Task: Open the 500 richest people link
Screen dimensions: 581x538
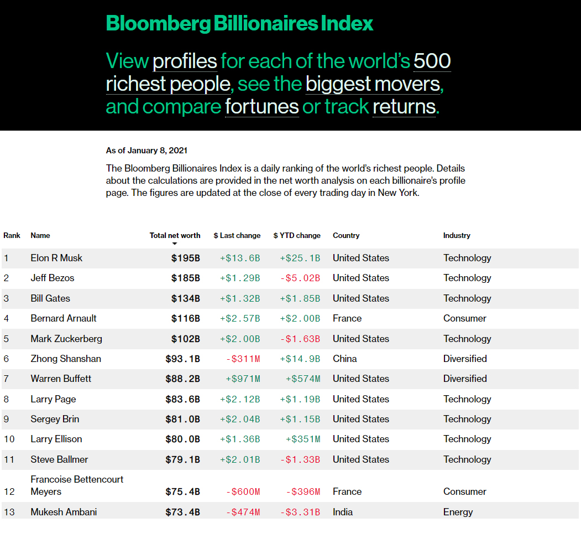Action: tap(278, 73)
